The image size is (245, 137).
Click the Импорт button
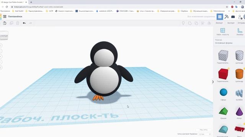coord(219,23)
